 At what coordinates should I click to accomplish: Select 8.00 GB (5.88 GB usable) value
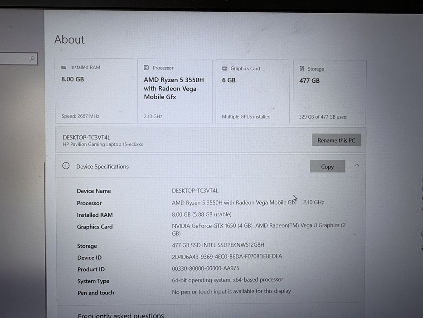click(201, 214)
